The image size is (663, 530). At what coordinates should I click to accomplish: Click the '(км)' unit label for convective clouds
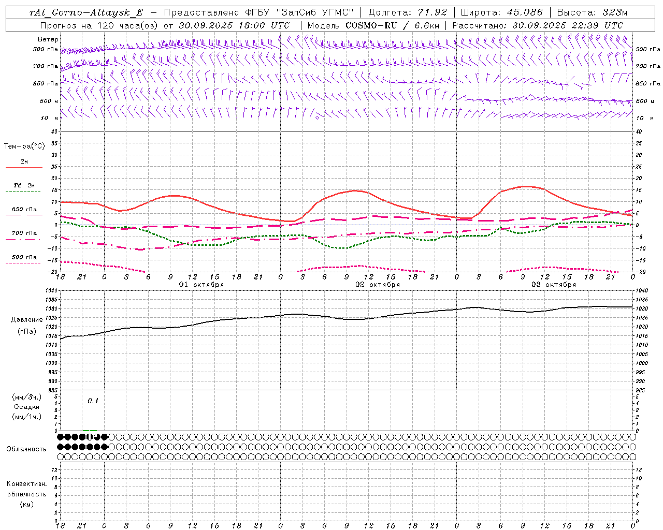pos(27,504)
